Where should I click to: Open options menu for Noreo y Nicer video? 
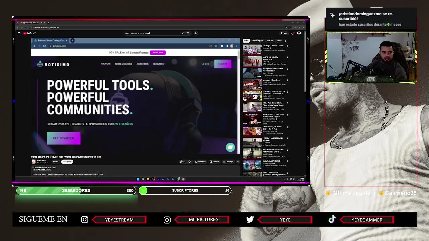pyautogui.click(x=288, y=69)
